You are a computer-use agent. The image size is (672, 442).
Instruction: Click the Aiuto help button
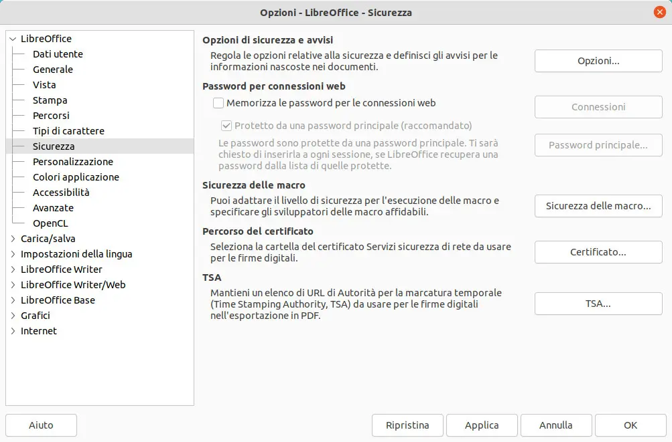click(41, 425)
